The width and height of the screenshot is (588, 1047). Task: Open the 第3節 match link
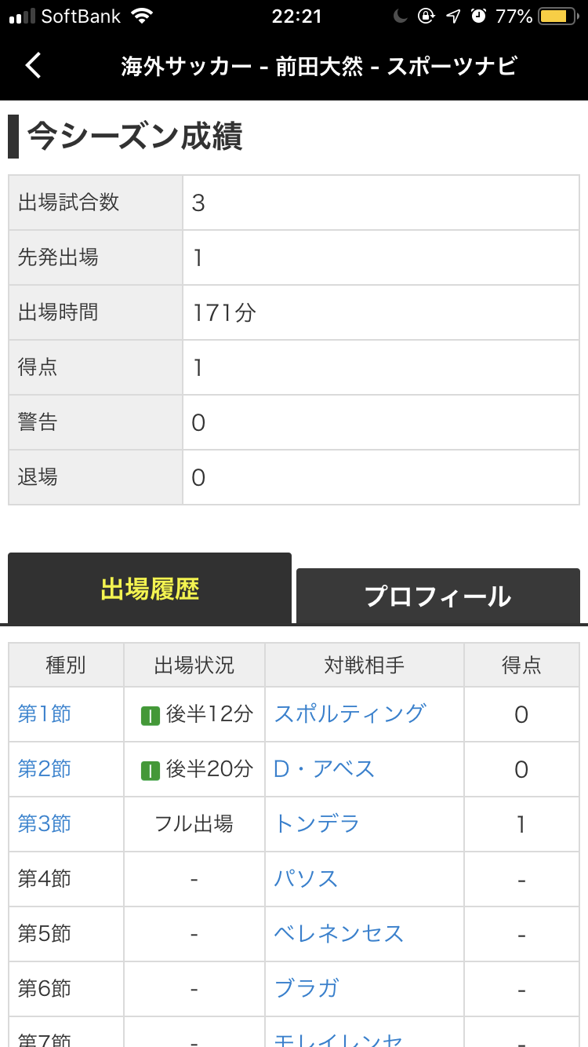(45, 823)
